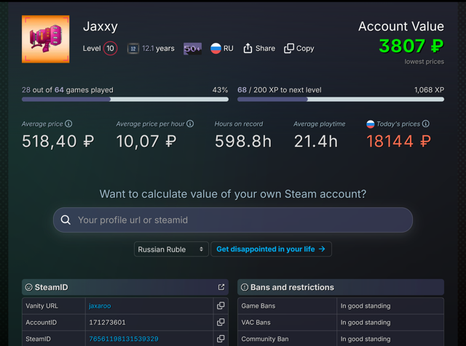Focus the profile url or steamid search field
This screenshot has height=346, width=466.
(233, 220)
